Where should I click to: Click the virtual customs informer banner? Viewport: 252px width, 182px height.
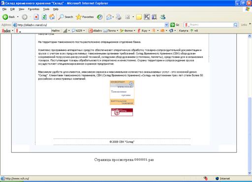coord(122,93)
